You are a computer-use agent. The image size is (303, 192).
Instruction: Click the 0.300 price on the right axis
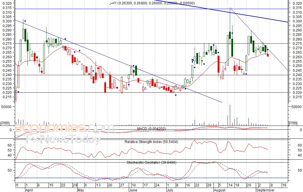(x=297, y=21)
